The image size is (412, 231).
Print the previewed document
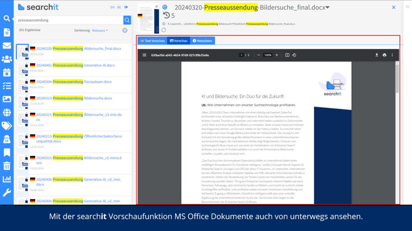pyautogui.click(x=385, y=55)
